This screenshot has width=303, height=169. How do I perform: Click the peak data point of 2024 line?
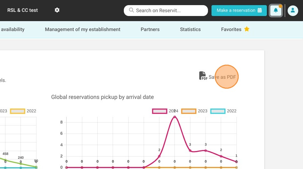coord(175,117)
